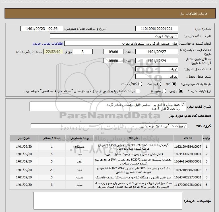Image resolution: width=219 pixels, height=212 pixels.
Task: Click the فلفل پاش ceramic item name
Action: tap(133, 154)
